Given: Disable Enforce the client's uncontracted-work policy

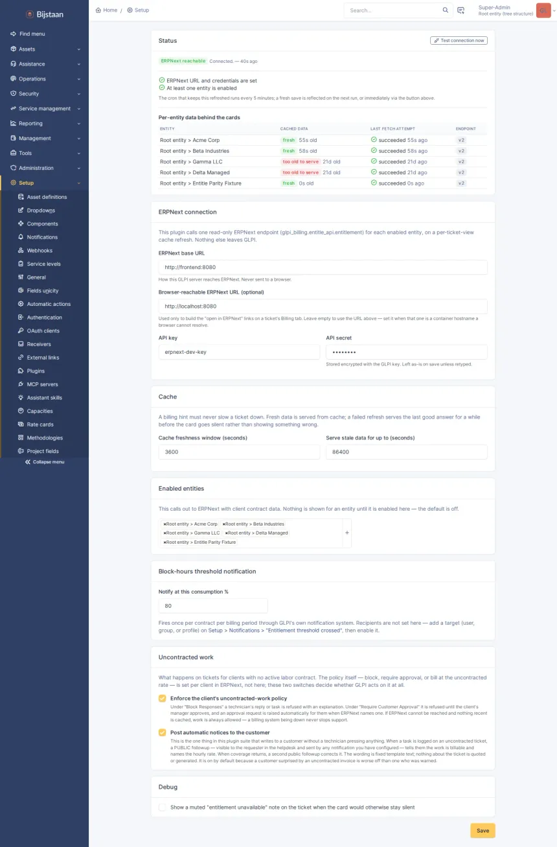Looking at the screenshot, I should [x=162, y=699].
